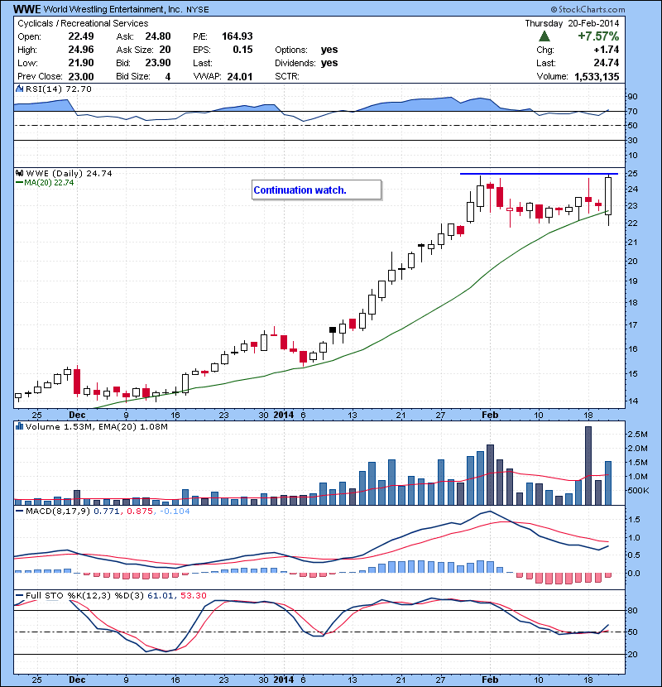Click the blue horizontal resistance line
Viewport: 662px width, 687px height.
click(538, 174)
